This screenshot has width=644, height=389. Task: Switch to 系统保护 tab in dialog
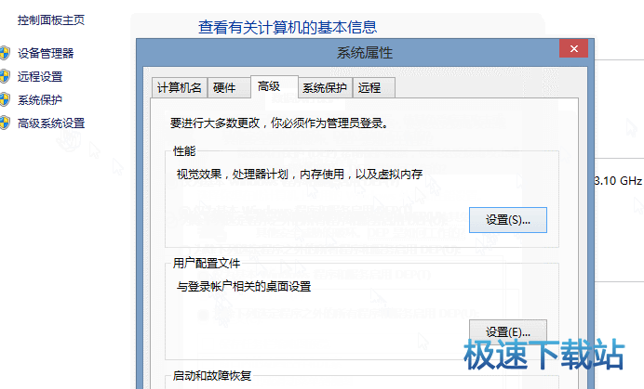point(325,87)
